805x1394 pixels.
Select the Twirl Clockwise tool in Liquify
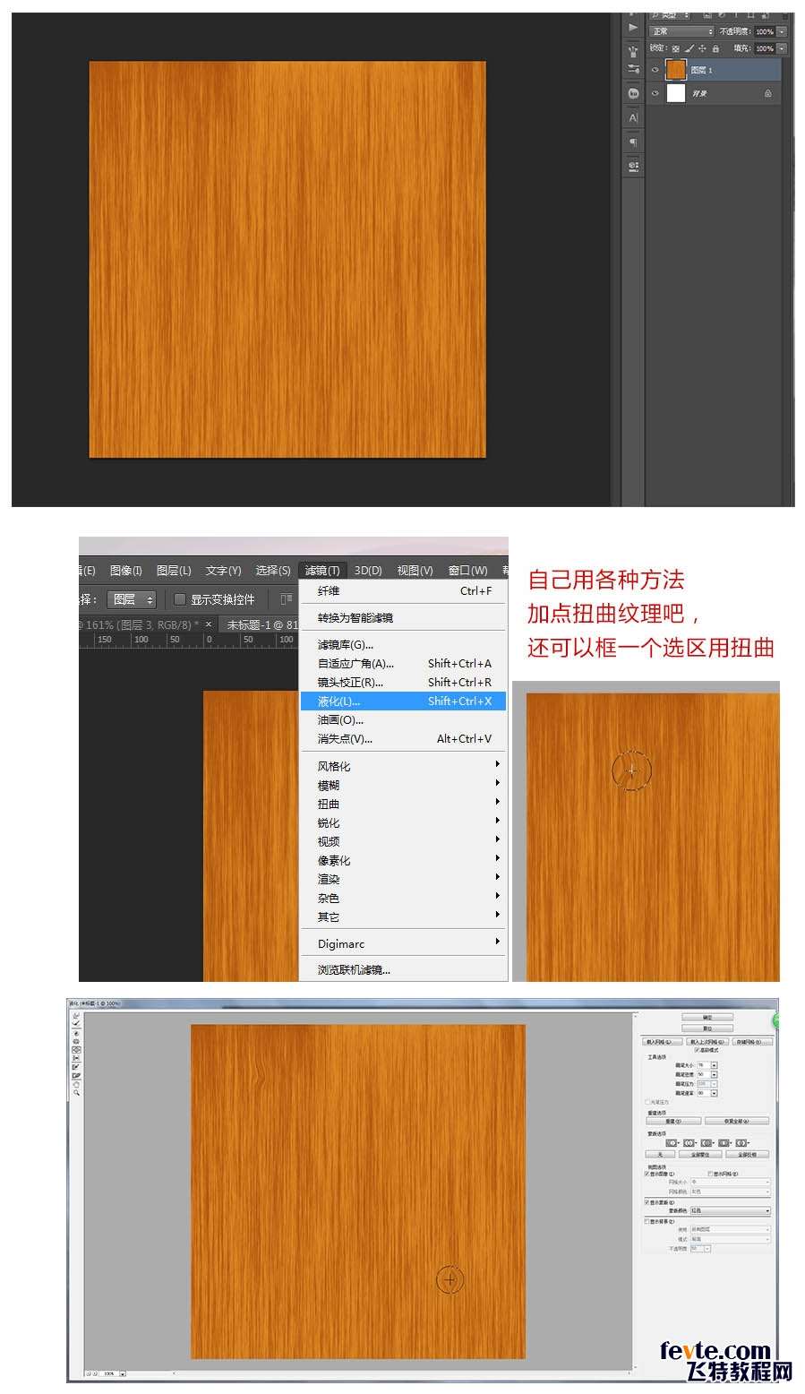click(x=76, y=1033)
